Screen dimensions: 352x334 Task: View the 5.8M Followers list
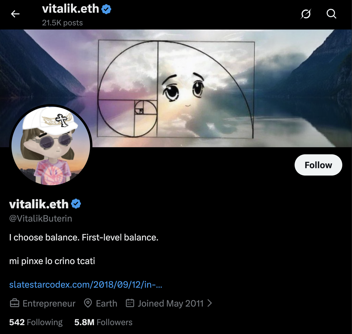(103, 322)
